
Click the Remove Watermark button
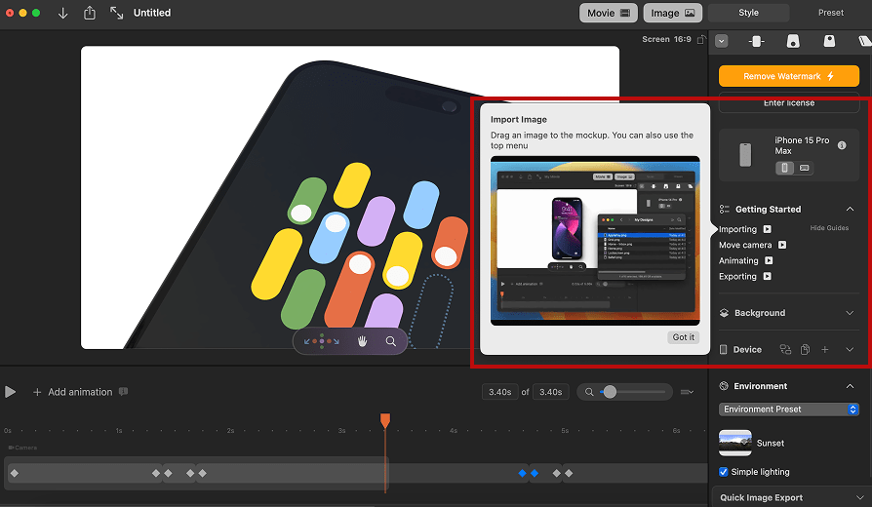point(789,76)
